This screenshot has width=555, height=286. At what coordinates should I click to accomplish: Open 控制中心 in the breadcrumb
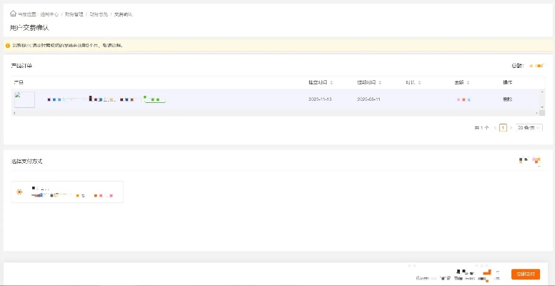coord(49,14)
